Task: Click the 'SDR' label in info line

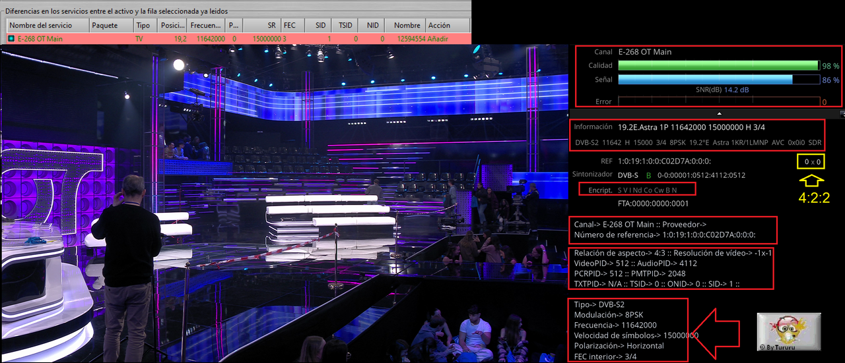Action: click(x=815, y=142)
